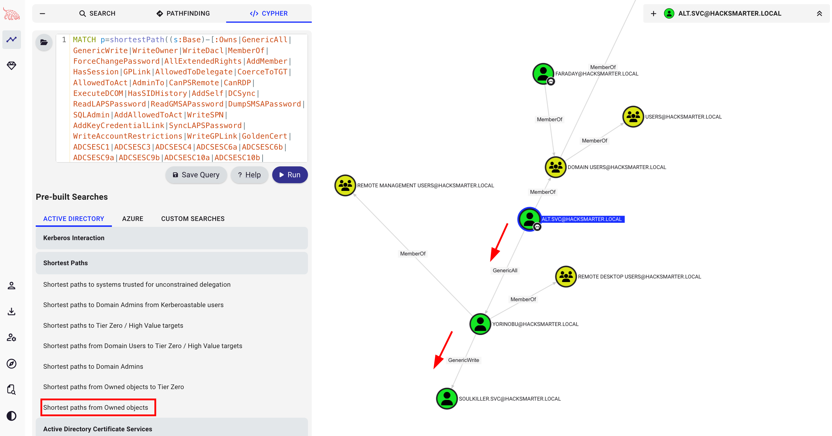Toggle dark mode contrast icon

[x=12, y=416]
